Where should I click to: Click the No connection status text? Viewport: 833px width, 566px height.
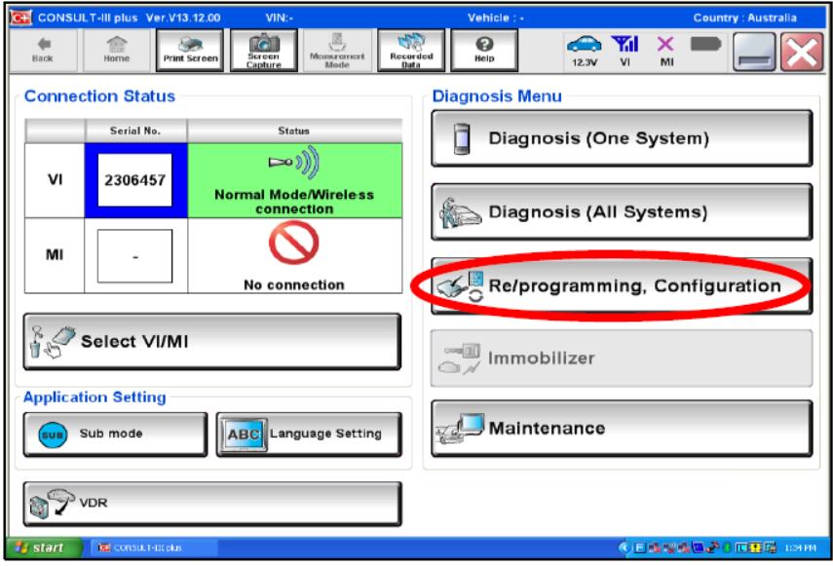point(294,285)
